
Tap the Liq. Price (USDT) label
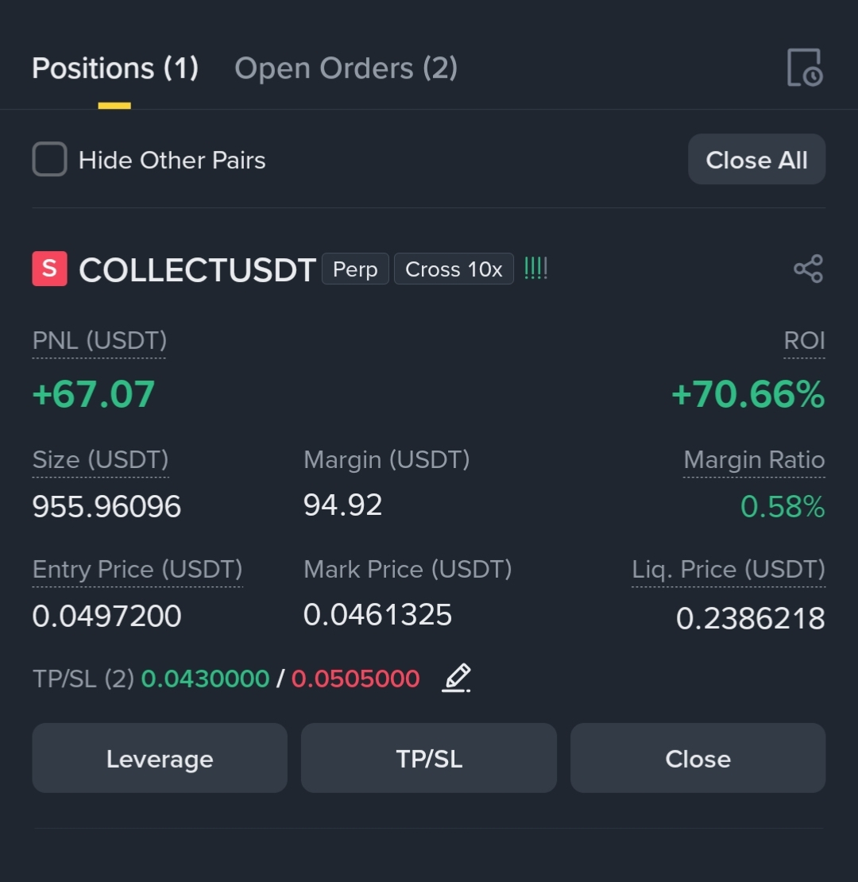(x=729, y=570)
